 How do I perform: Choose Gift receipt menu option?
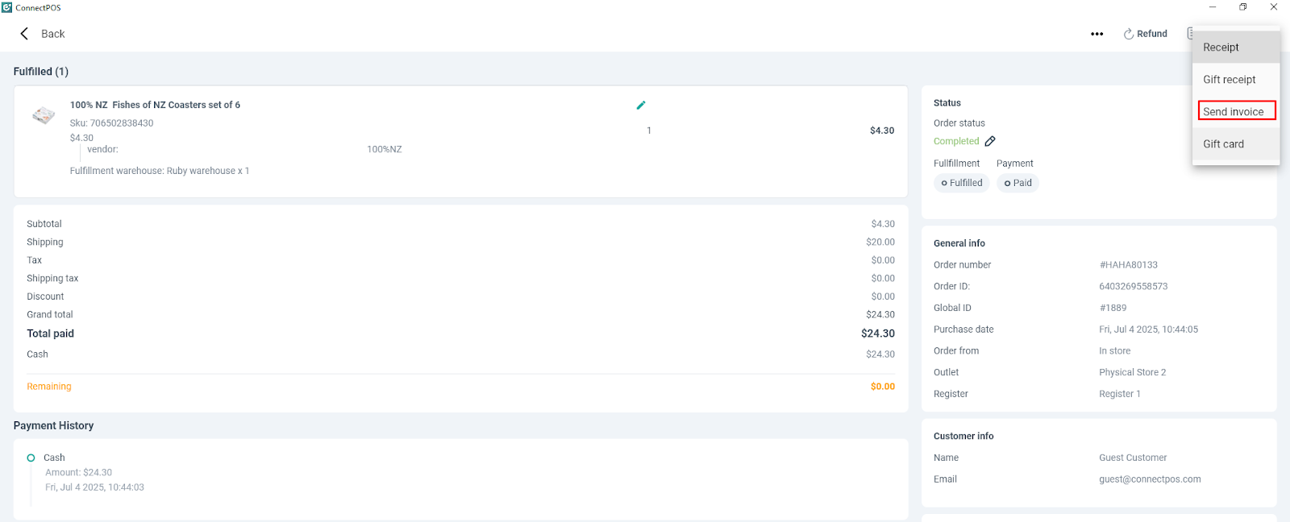click(x=1229, y=80)
